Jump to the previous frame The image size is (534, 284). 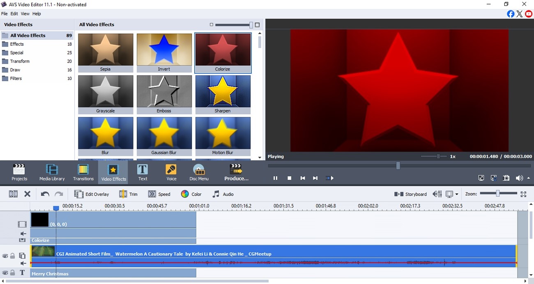(303, 178)
